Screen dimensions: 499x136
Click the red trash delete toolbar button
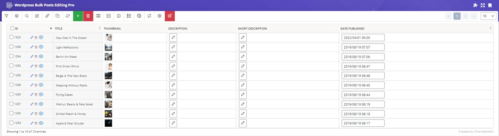pyautogui.click(x=88, y=16)
